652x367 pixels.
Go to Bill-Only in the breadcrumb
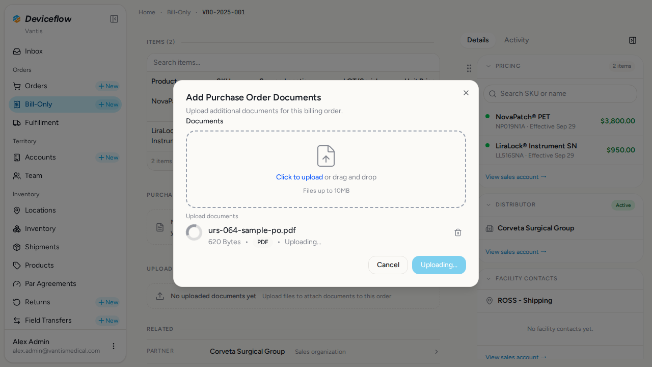point(179,12)
